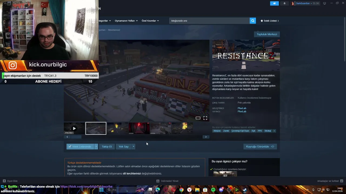Screen dimensions: 346x194
Task: Click the Yok Say button
Action: (124, 147)
